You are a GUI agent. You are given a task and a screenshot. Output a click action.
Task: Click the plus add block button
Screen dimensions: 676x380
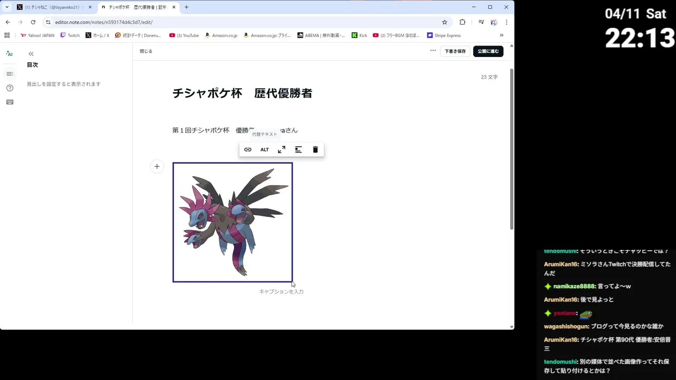pos(157,167)
